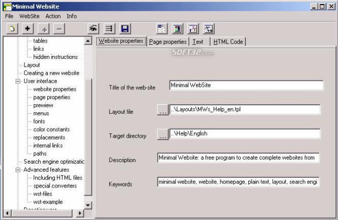This screenshot has width=338, height=220.
Task: Maximize the Minimal Website window
Action: [322, 7]
